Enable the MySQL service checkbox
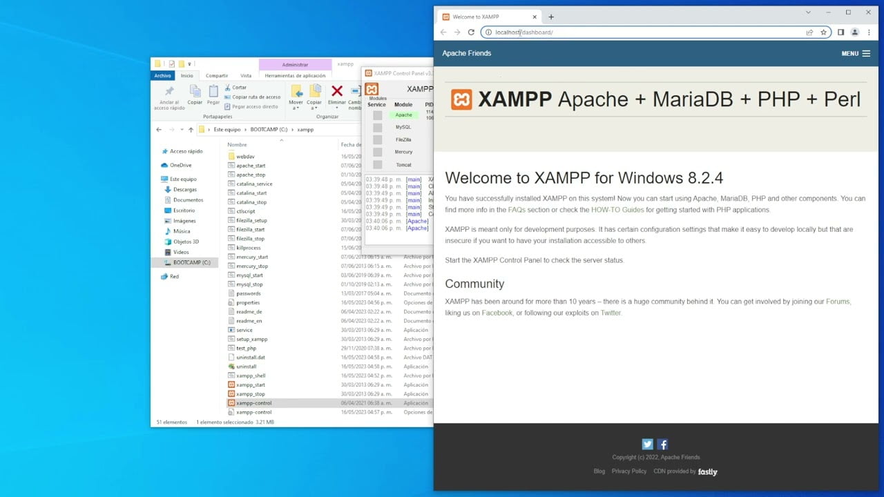Image resolution: width=884 pixels, height=497 pixels. coord(377,127)
